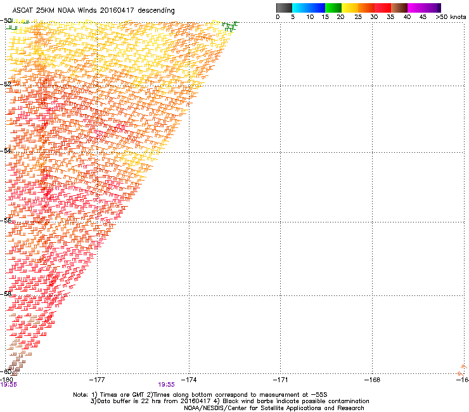Click the -180 longitude axis label
The height and width of the screenshot is (412, 469).
[x=6, y=380]
